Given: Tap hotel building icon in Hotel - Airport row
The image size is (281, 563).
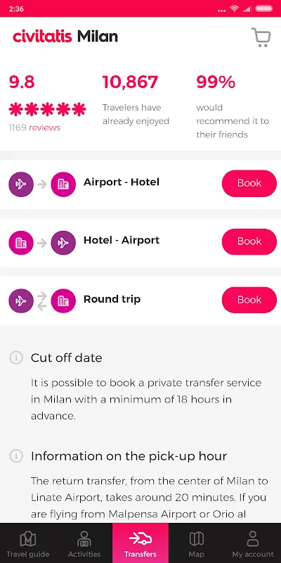Looking at the screenshot, I should (x=21, y=243).
